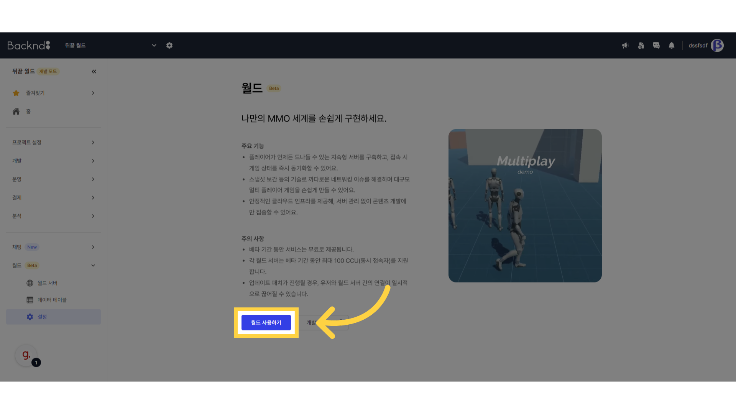Select the 데이터 테이블 tree item
The image size is (736, 414).
[52, 300]
